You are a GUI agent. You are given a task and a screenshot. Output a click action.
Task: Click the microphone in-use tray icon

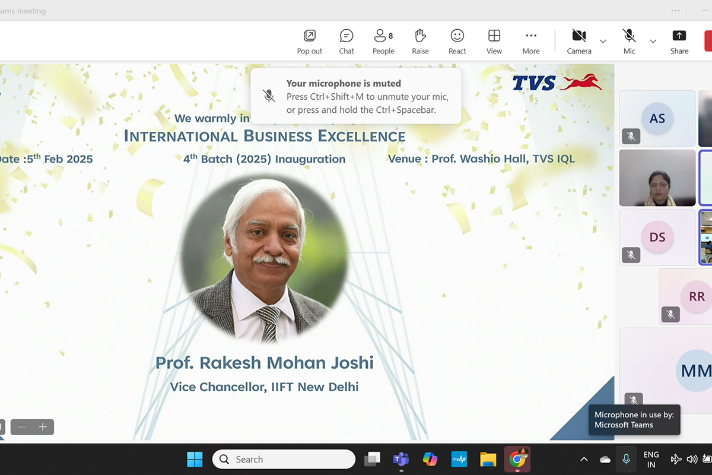(626, 459)
